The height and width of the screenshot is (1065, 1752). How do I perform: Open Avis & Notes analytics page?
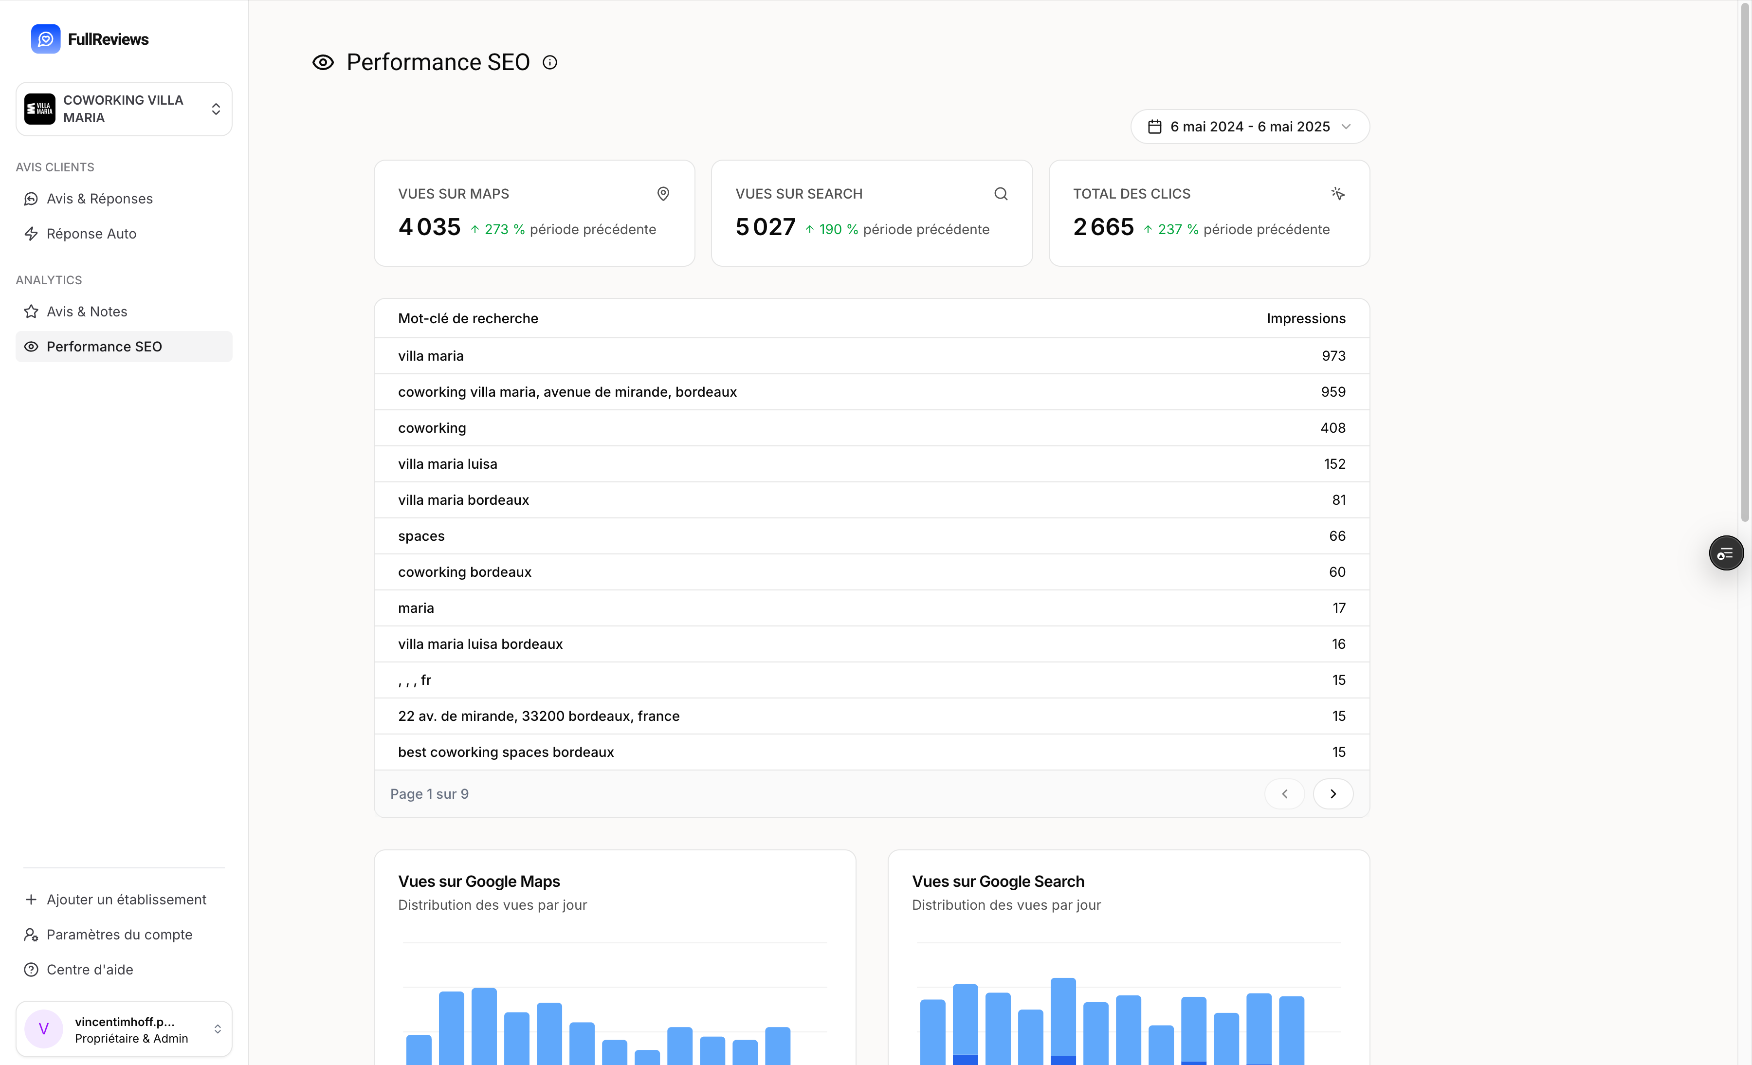124,312
